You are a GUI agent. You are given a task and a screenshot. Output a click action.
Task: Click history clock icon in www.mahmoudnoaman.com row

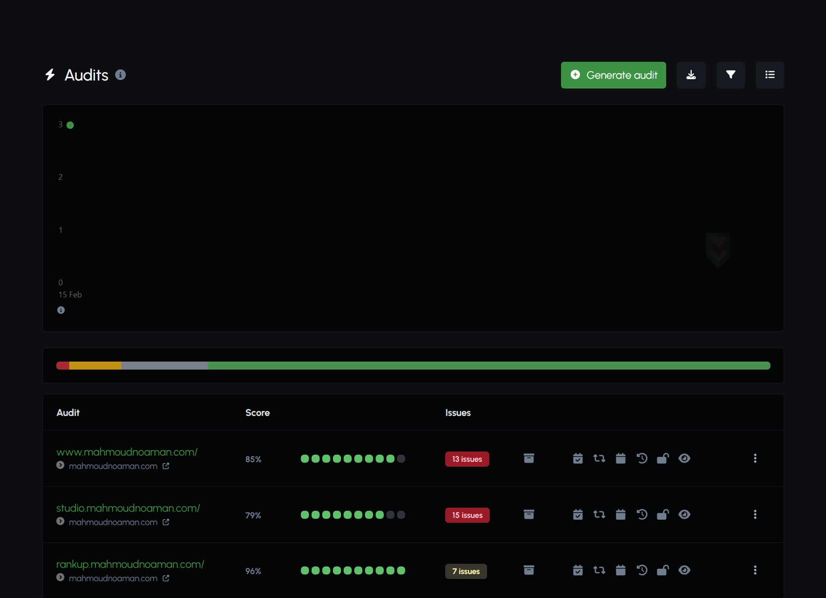click(642, 458)
